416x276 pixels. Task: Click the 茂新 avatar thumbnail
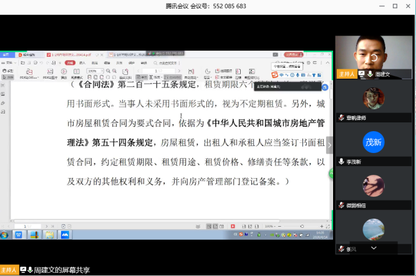pos(374,142)
